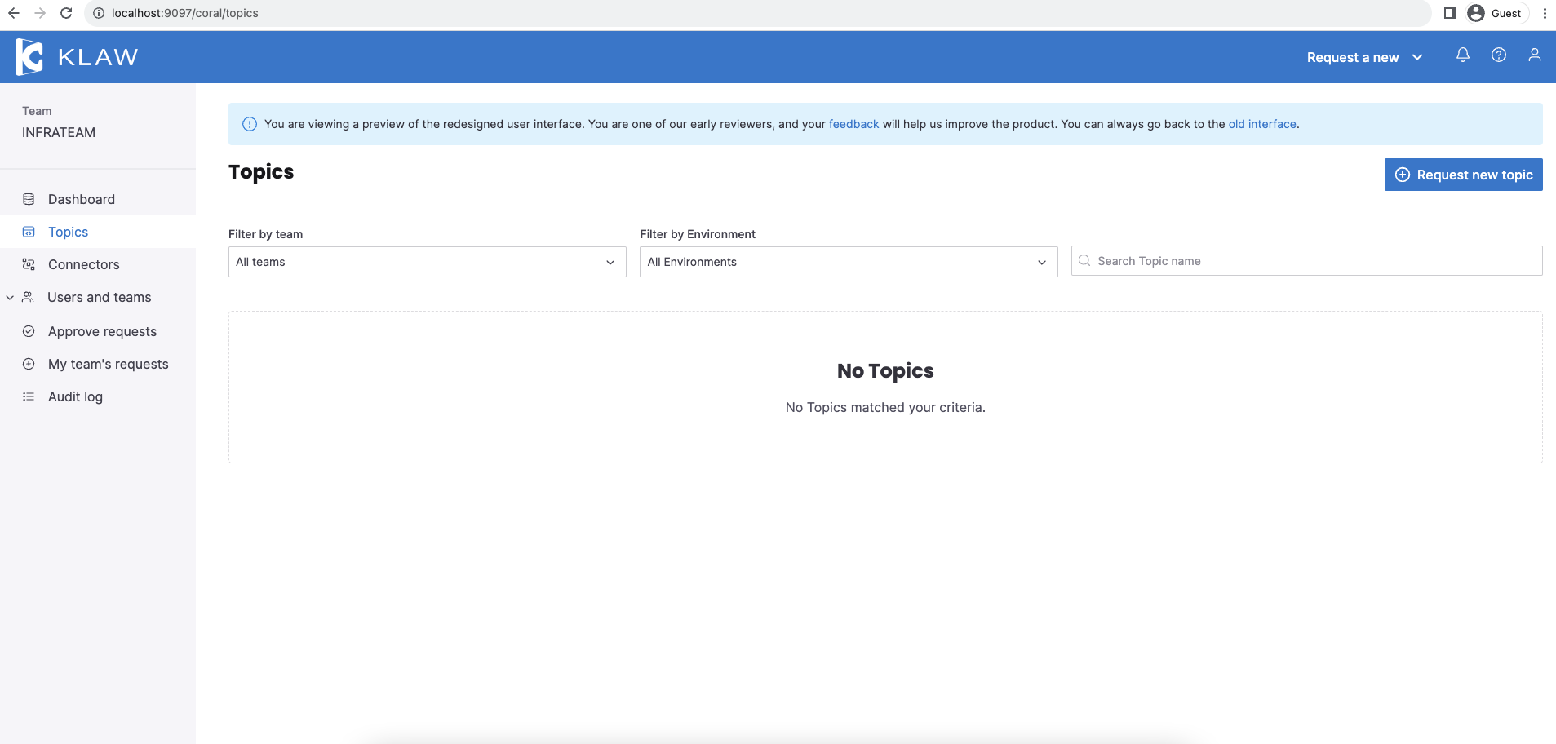Open notifications via the bell icon

pos(1462,55)
